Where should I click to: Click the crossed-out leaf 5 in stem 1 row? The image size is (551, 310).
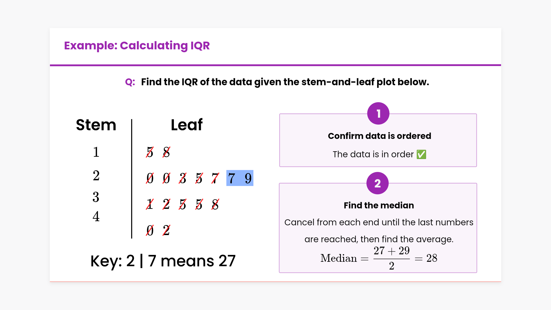tap(150, 152)
